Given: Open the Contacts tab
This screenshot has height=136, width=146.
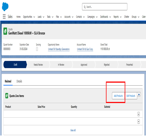Looking at the screenshot, I should (79, 17).
